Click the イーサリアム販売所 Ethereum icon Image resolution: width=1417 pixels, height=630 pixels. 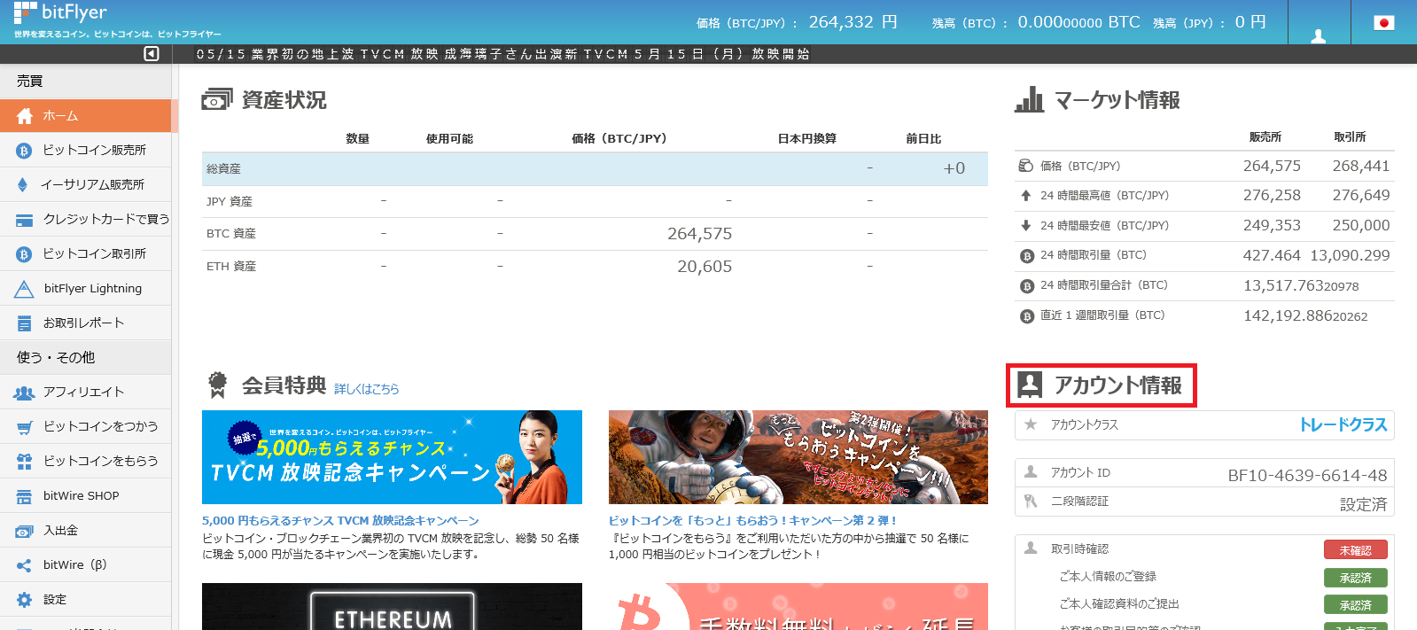point(23,185)
